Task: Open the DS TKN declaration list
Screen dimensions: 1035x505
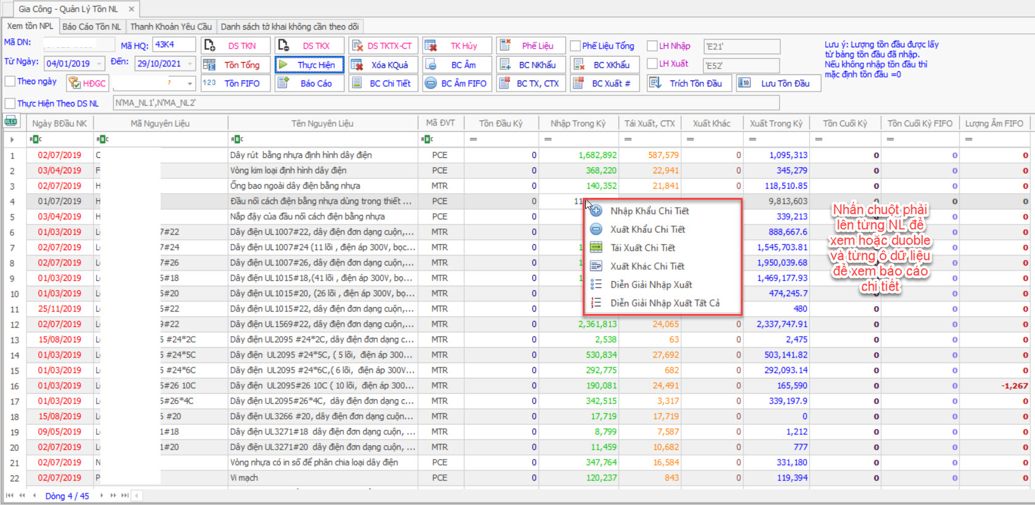Action: (x=236, y=45)
